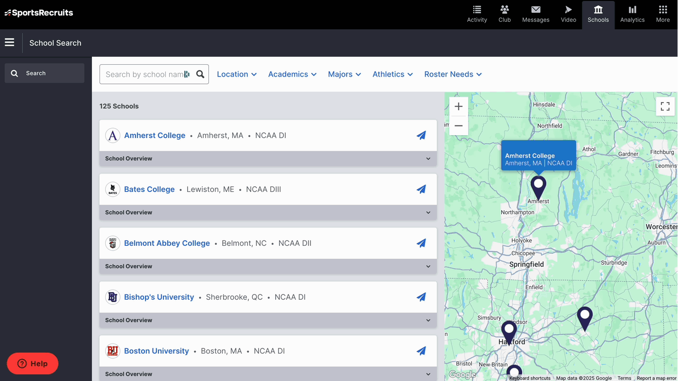Open the Boston University link

(x=156, y=351)
